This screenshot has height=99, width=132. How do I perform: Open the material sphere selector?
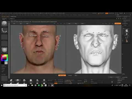pyautogui.click(x=4, y=50)
